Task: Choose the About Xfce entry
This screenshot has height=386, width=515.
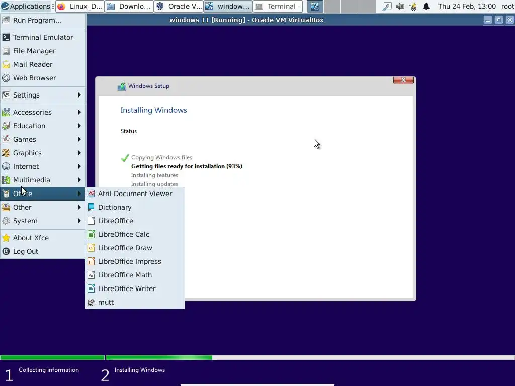Action: pyautogui.click(x=43, y=238)
